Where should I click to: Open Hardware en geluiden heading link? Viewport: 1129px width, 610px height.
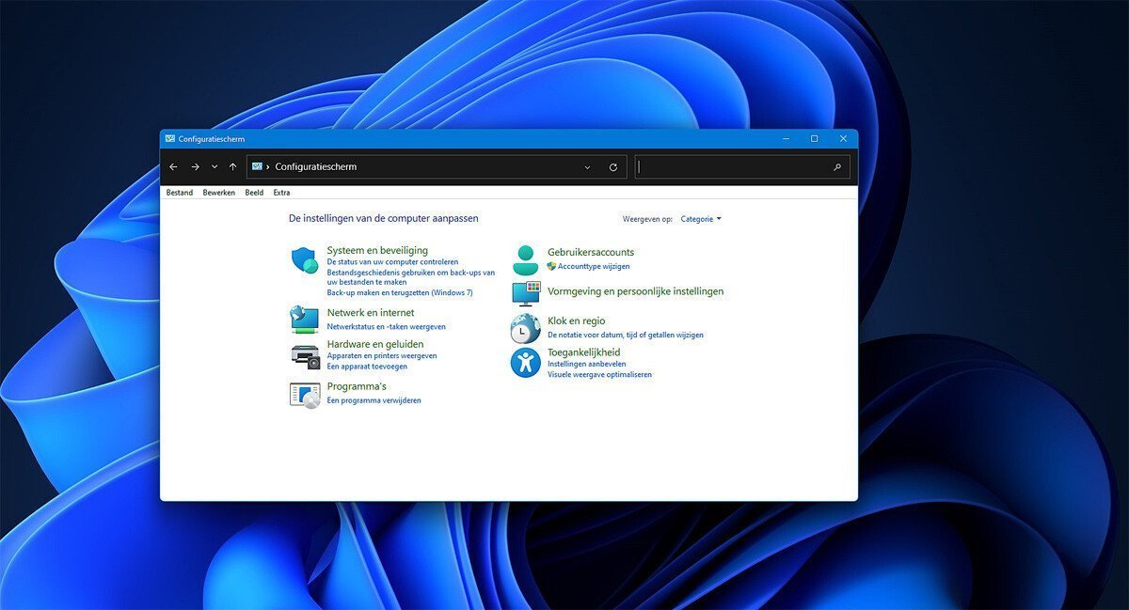(375, 344)
